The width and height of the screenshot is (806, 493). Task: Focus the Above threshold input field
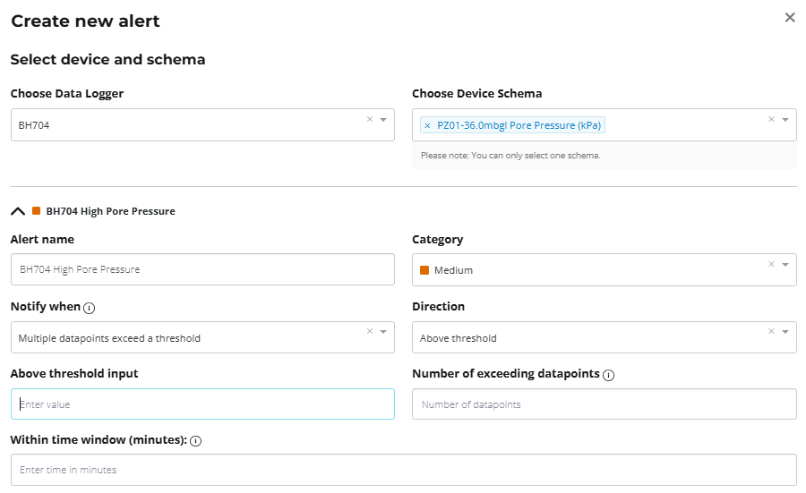coord(202,404)
